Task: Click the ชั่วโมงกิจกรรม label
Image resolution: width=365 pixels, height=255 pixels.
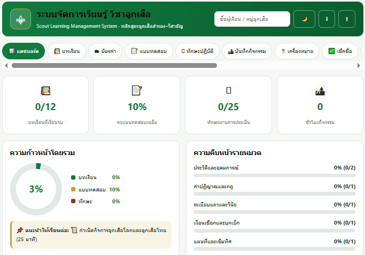Action: (320, 122)
